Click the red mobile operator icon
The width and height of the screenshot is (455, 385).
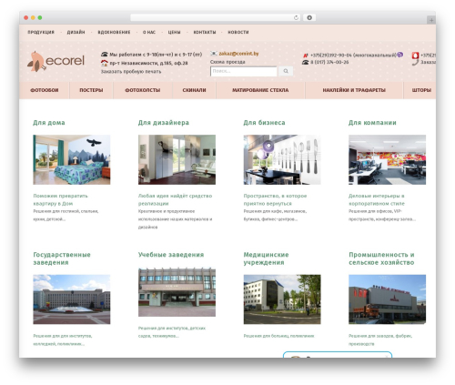306,56
